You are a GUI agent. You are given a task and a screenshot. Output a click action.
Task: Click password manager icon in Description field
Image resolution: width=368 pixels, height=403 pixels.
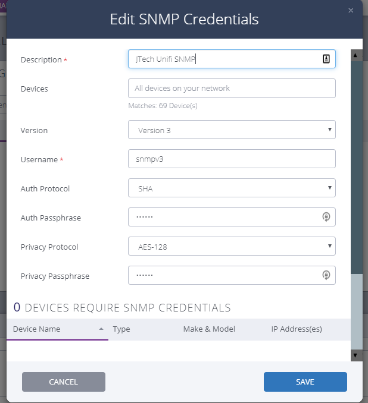click(x=326, y=59)
